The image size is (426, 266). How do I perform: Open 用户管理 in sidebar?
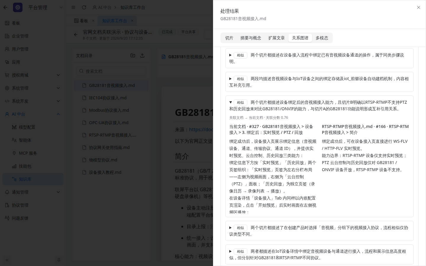(33, 49)
